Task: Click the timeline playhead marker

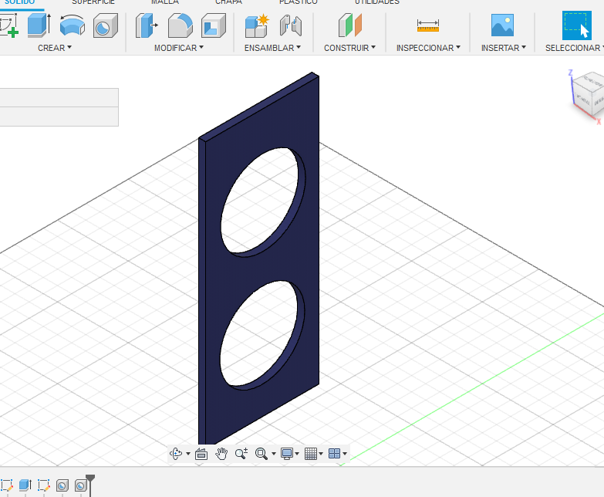Action: pyautogui.click(x=90, y=479)
